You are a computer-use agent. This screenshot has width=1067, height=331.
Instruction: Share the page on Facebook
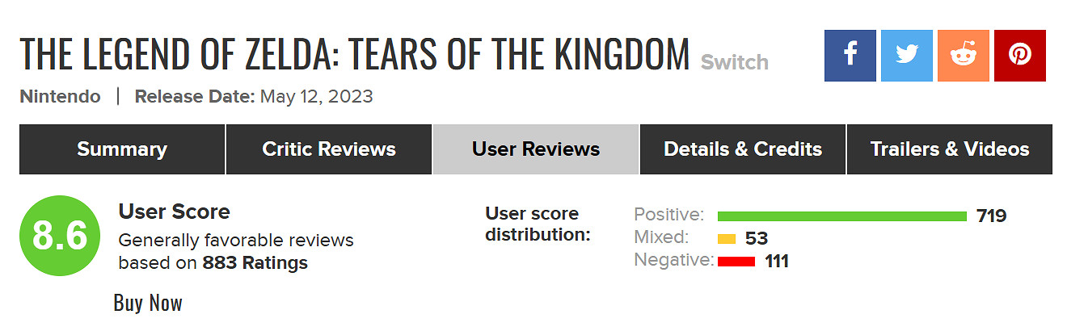[x=850, y=56]
